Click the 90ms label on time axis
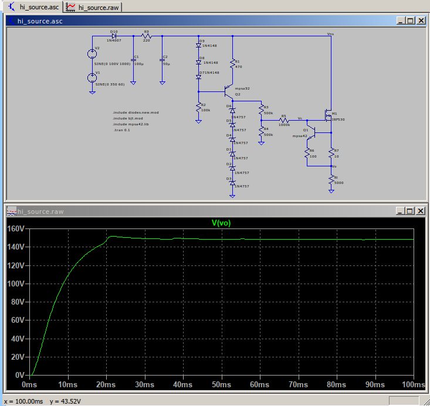430x406 pixels. coord(375,384)
